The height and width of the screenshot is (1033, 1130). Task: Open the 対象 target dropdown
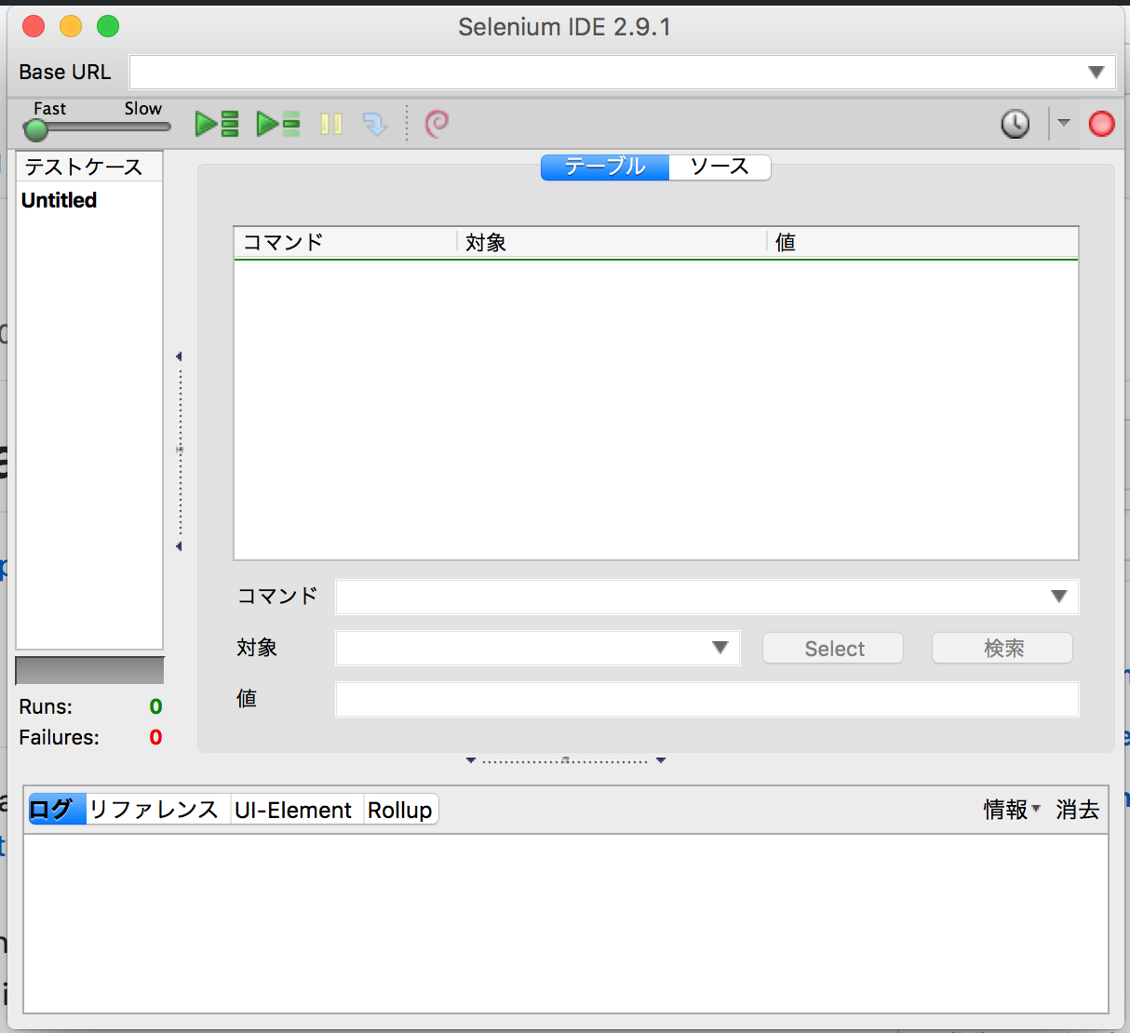click(720, 648)
